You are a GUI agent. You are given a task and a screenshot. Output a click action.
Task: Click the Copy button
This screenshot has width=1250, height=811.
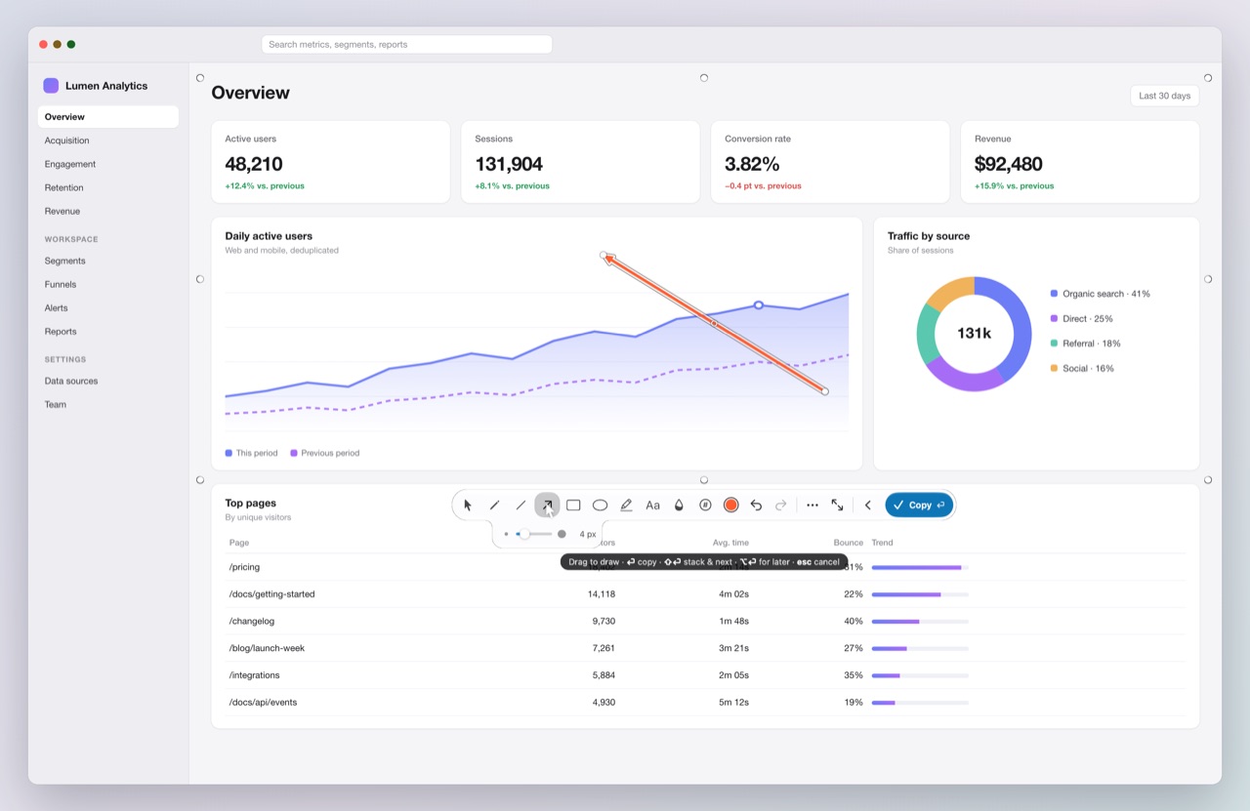point(919,505)
